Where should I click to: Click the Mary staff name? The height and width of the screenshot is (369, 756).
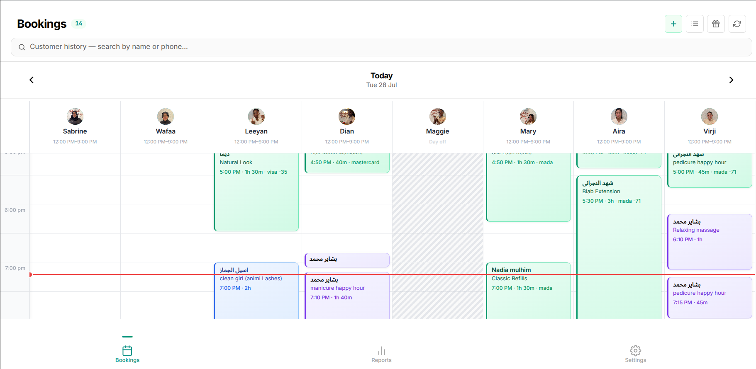[x=528, y=131]
